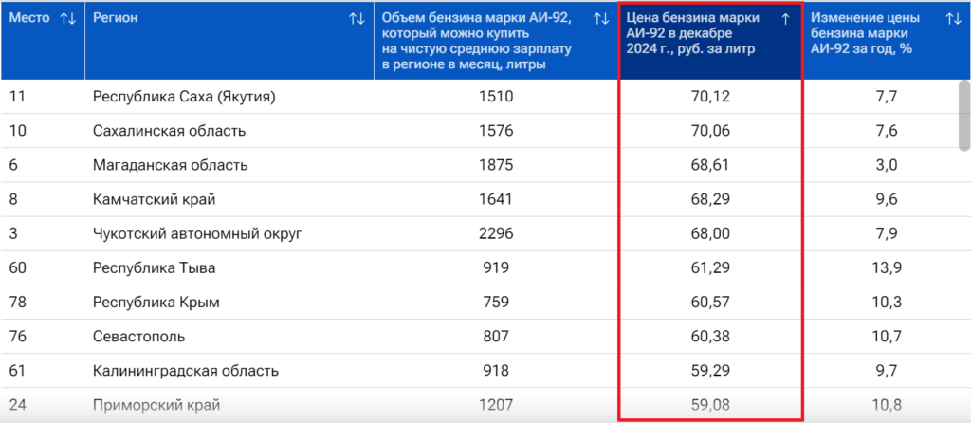Sort table by the Место column arrows
Viewport: 971px width, 423px height.
tap(67, 19)
